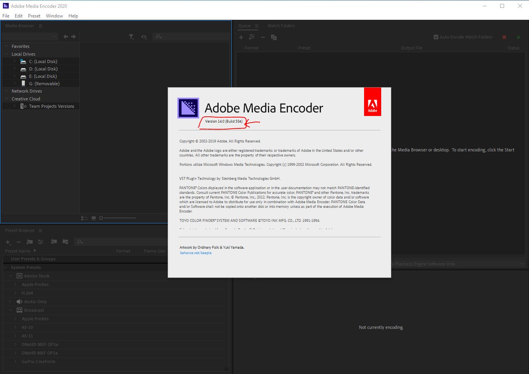Create a new preset group folder
Viewport: 529px width, 374px height.
click(30, 242)
